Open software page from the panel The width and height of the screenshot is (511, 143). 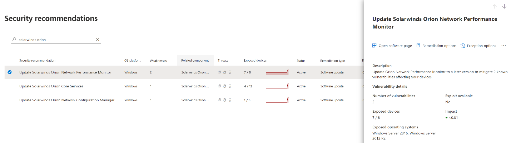[392, 46]
